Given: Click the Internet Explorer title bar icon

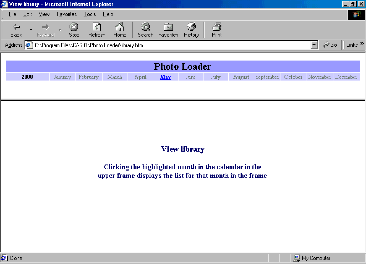Looking at the screenshot, I should click(x=4, y=4).
